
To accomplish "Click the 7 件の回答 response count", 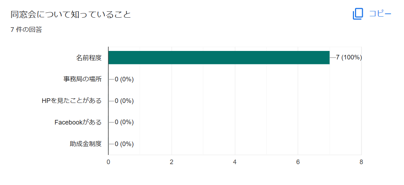I will click(x=26, y=30).
